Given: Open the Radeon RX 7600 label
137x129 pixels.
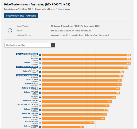Looking at the screenshot, I should tap(32, 122).
